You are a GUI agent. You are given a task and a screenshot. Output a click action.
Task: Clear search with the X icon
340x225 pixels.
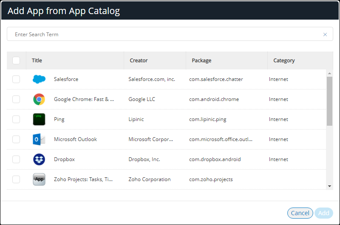(x=325, y=35)
